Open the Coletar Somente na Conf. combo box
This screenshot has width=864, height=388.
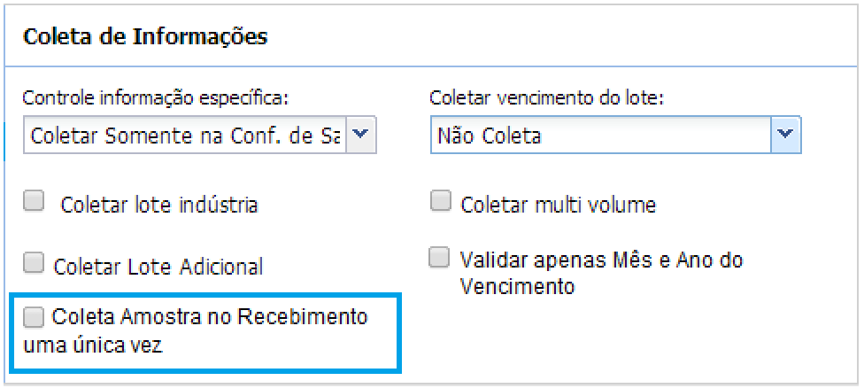[185, 136]
